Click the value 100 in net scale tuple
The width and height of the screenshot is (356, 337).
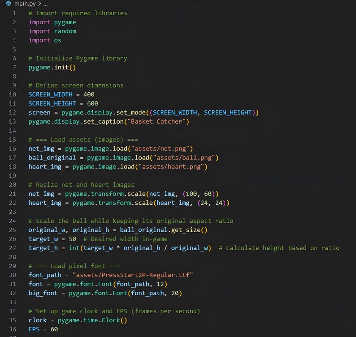pyautogui.click(x=191, y=194)
